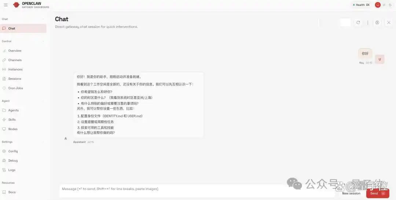Viewport: 396px width, 200px height.
Task: Select the red system theme icon
Action: (x=378, y=5)
